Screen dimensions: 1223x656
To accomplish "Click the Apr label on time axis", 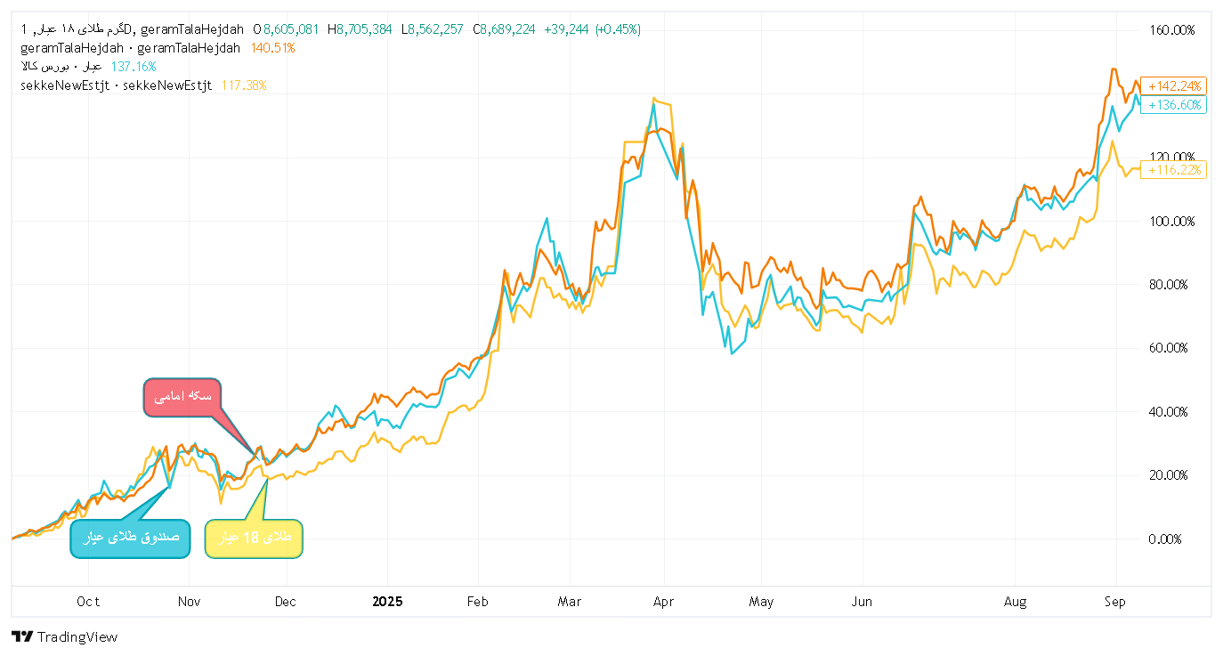I will click(663, 602).
